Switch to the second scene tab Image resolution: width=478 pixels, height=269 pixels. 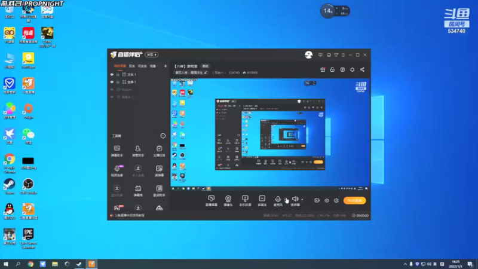131,66
